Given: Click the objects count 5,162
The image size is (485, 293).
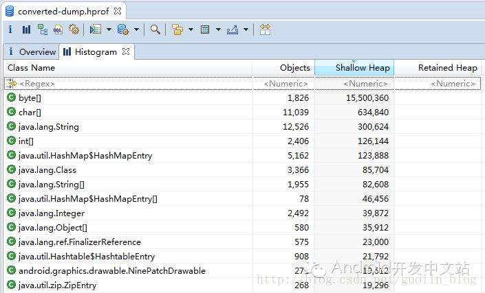Looking at the screenshot, I should pos(298,156).
